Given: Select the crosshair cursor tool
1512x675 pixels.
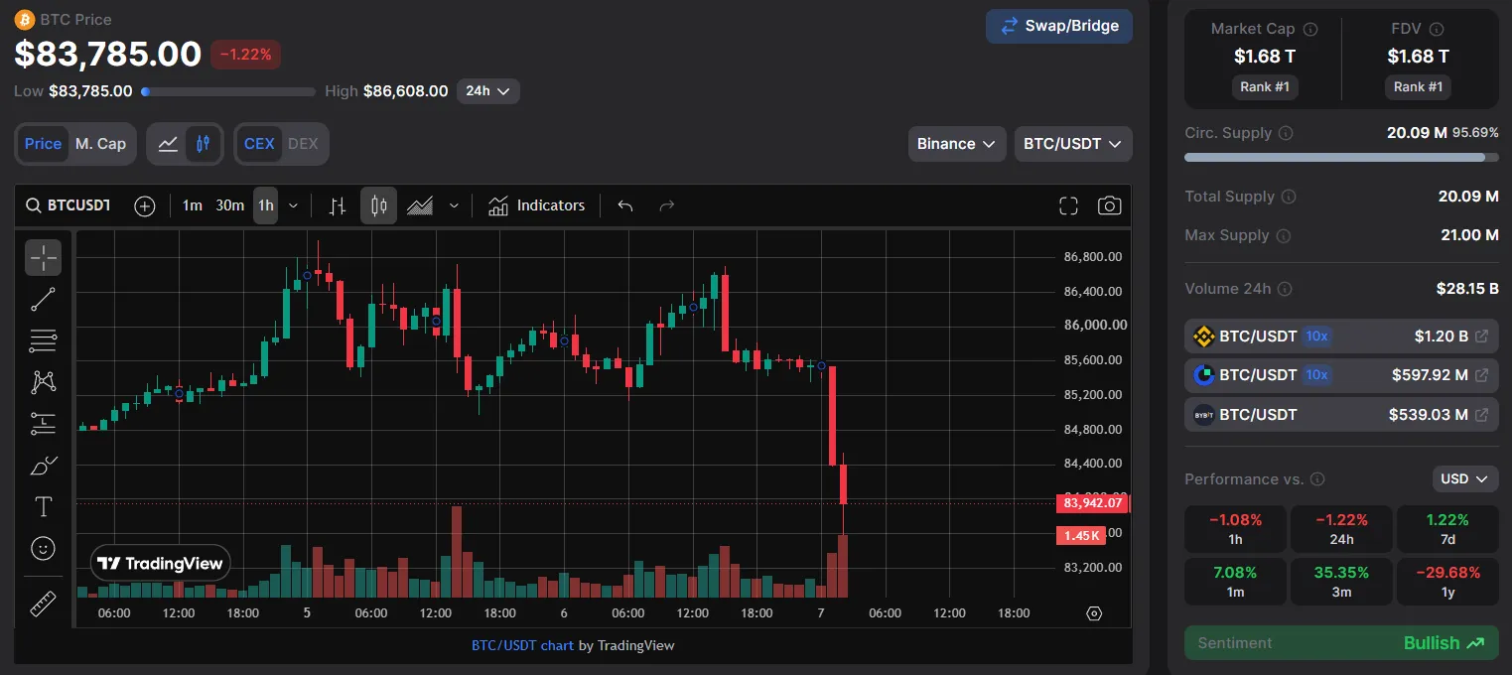Looking at the screenshot, I should point(43,258).
